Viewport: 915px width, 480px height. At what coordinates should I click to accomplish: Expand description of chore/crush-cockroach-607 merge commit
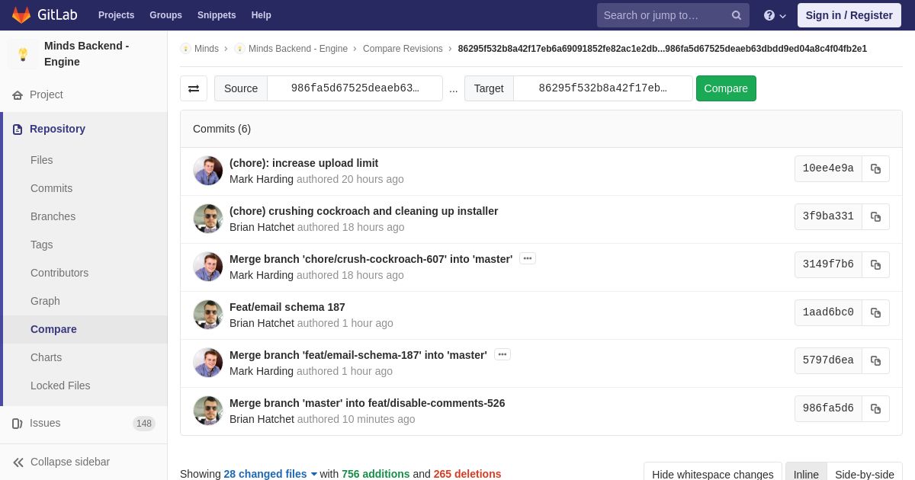pos(528,258)
